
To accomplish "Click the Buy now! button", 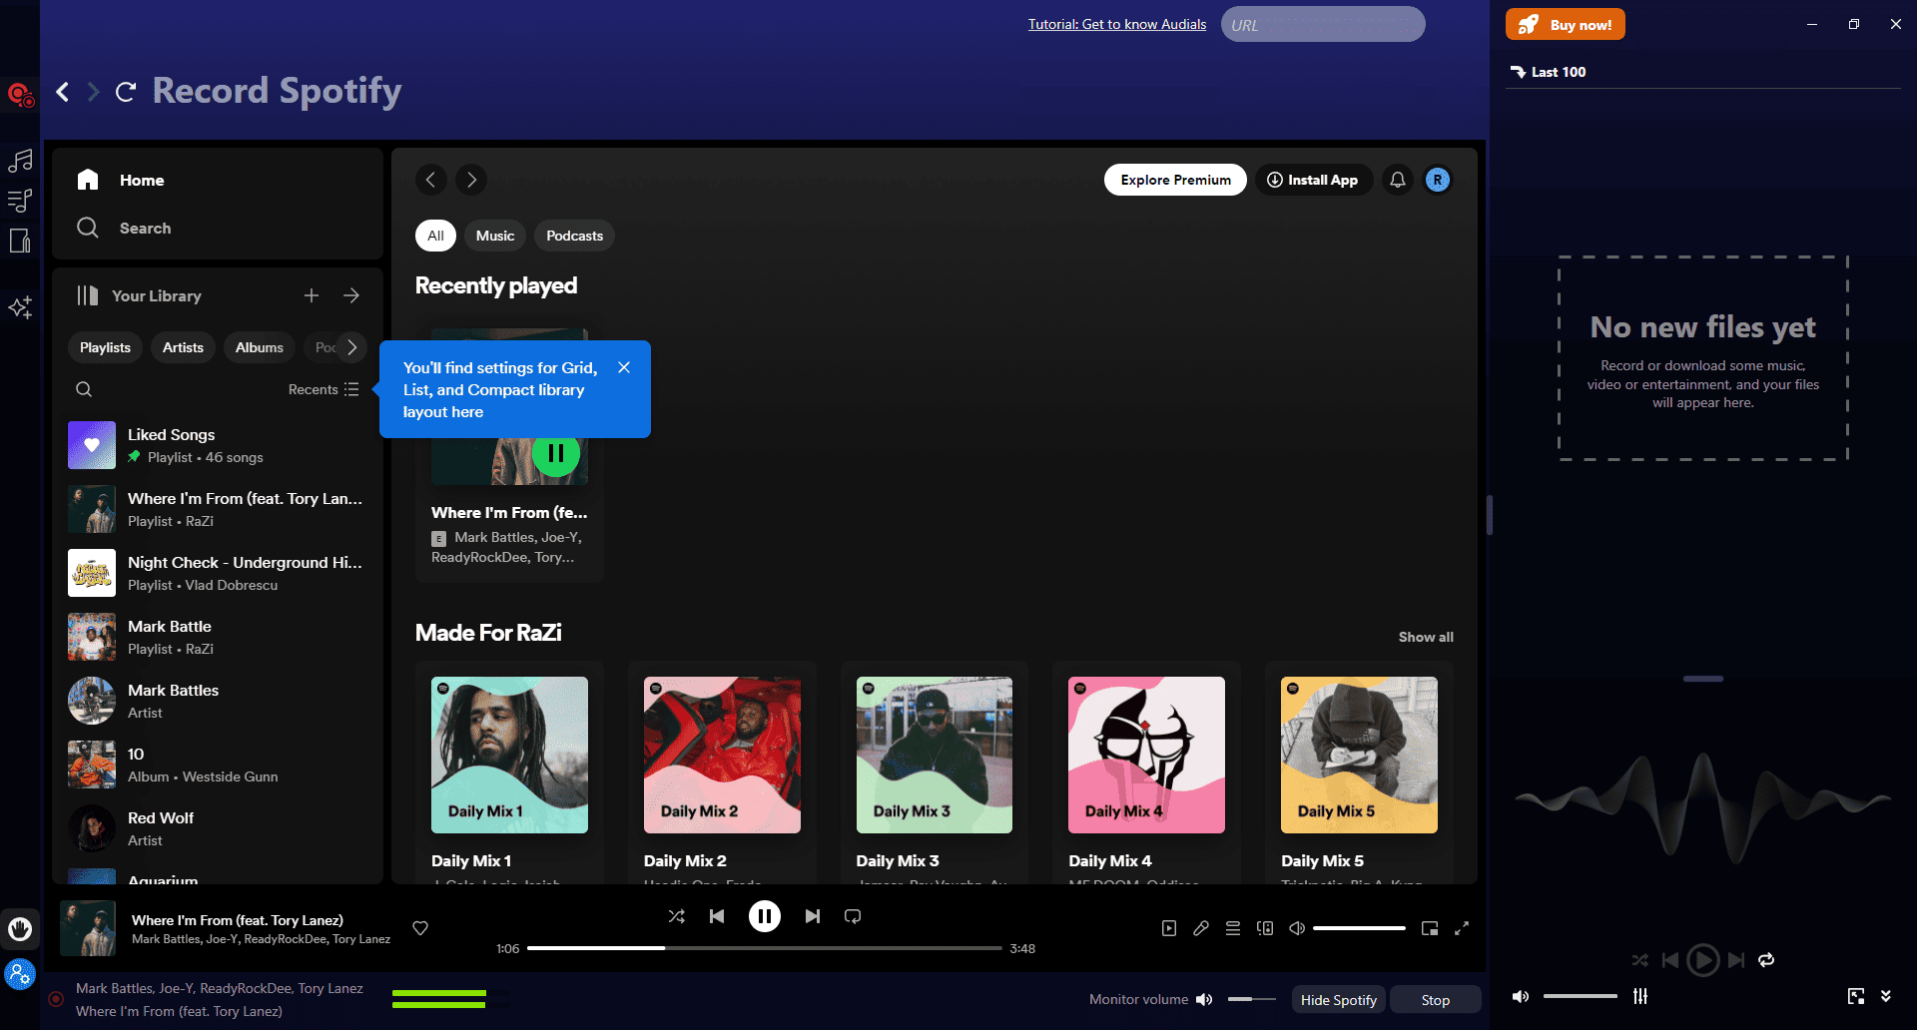I will click(1566, 24).
